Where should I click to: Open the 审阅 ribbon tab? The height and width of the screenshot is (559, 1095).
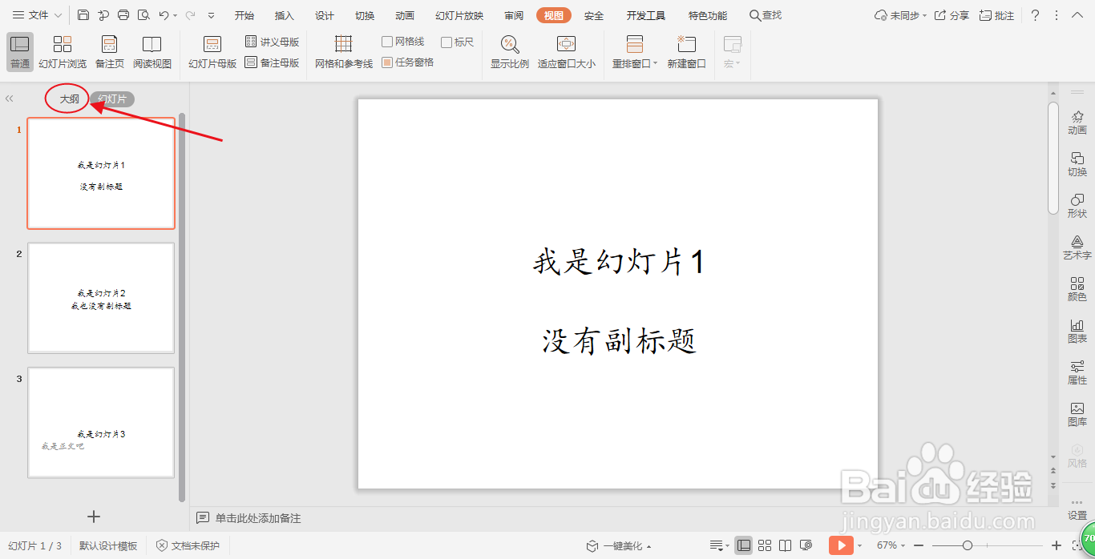(514, 16)
